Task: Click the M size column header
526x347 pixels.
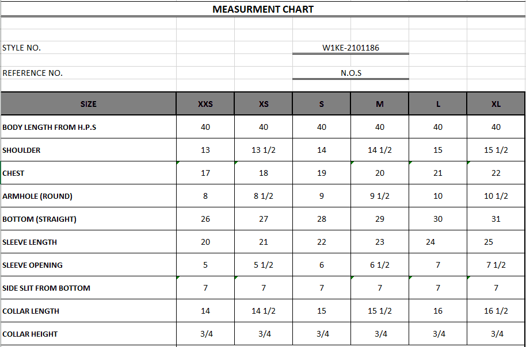Action: coord(380,104)
